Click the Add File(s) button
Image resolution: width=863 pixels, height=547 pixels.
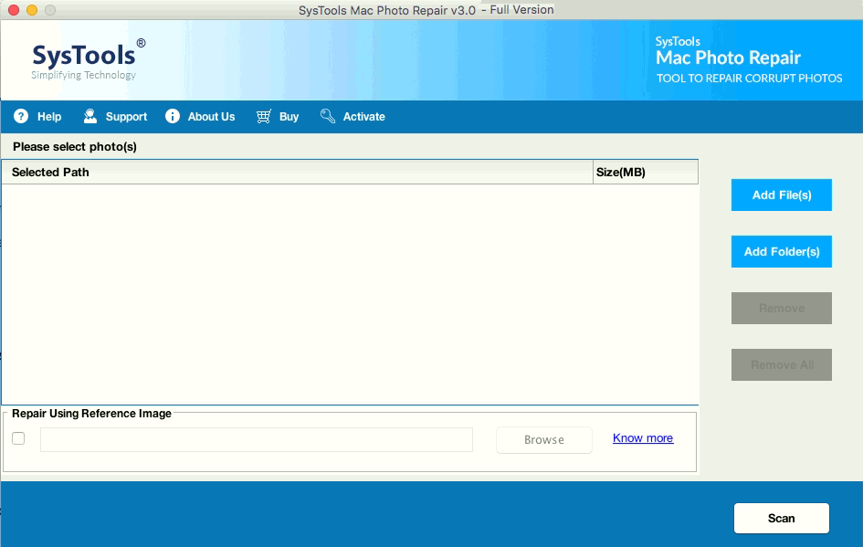coord(782,195)
